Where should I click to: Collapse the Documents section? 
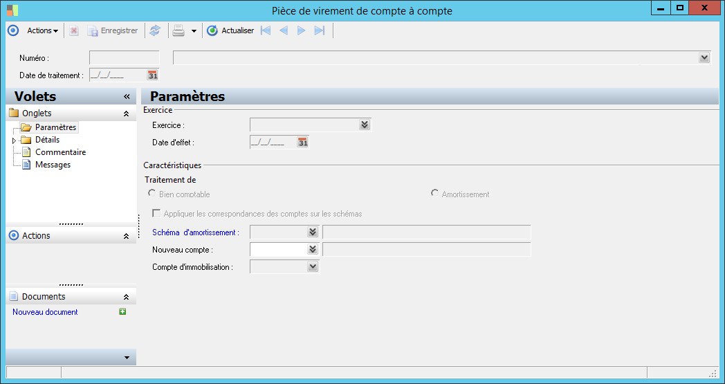pyautogui.click(x=126, y=297)
